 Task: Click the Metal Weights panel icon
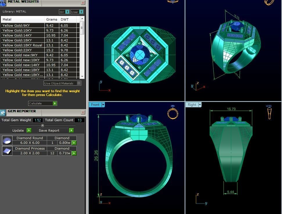point(3,3)
